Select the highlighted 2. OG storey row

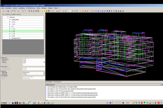(x=23, y=31)
